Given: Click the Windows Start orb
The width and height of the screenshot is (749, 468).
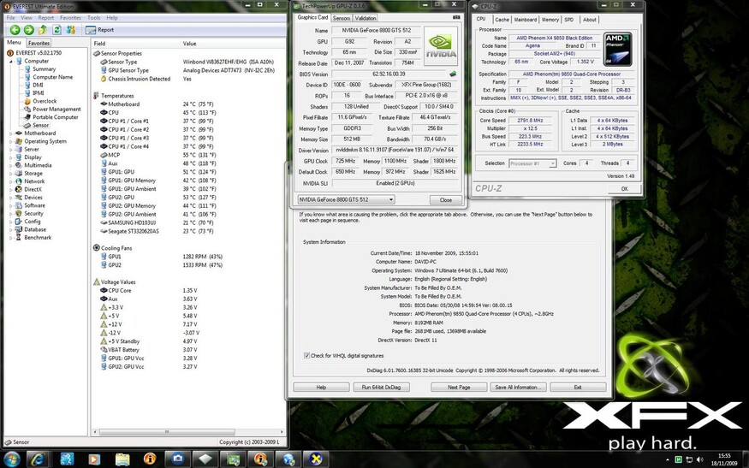Looking at the screenshot, I should click(11, 459).
